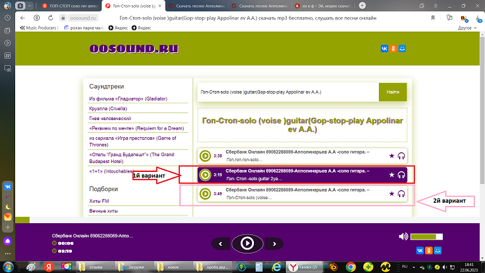Reload the page
This screenshot has height=273, width=485.
coord(51,18)
